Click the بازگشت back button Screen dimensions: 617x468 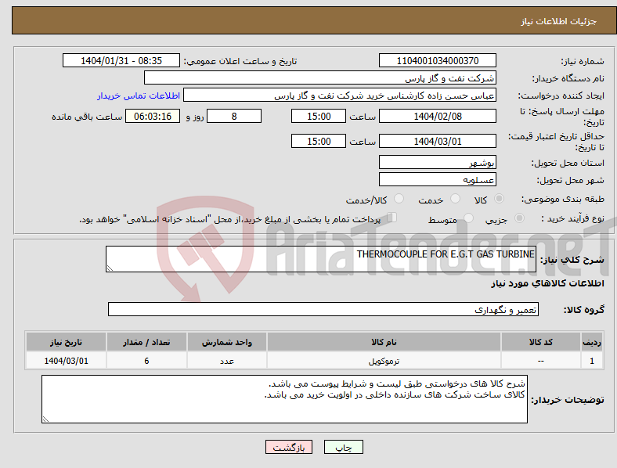click(289, 447)
